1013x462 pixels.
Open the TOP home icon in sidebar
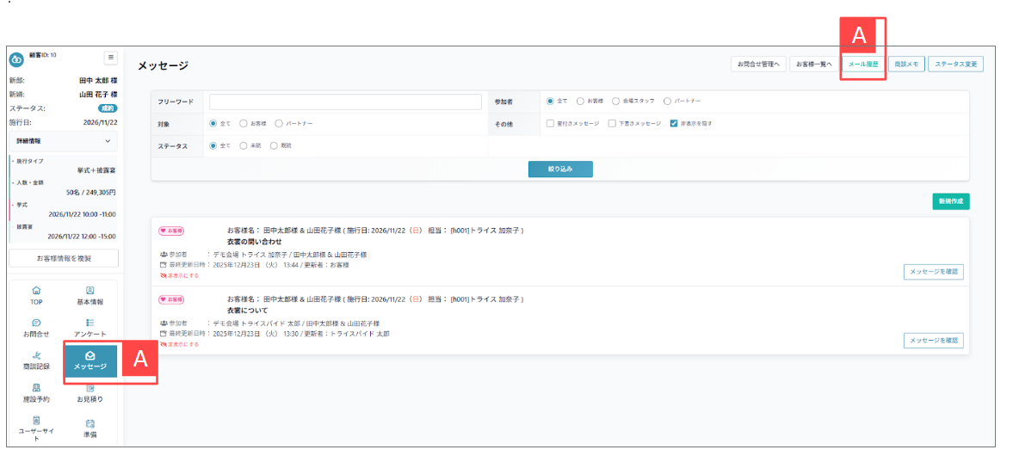(36, 295)
